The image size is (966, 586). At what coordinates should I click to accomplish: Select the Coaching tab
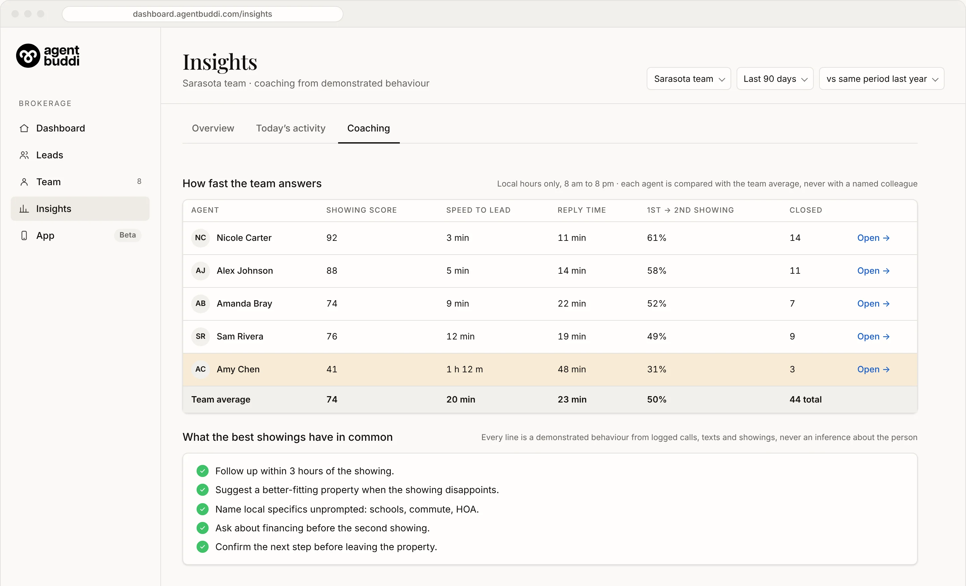click(x=369, y=128)
